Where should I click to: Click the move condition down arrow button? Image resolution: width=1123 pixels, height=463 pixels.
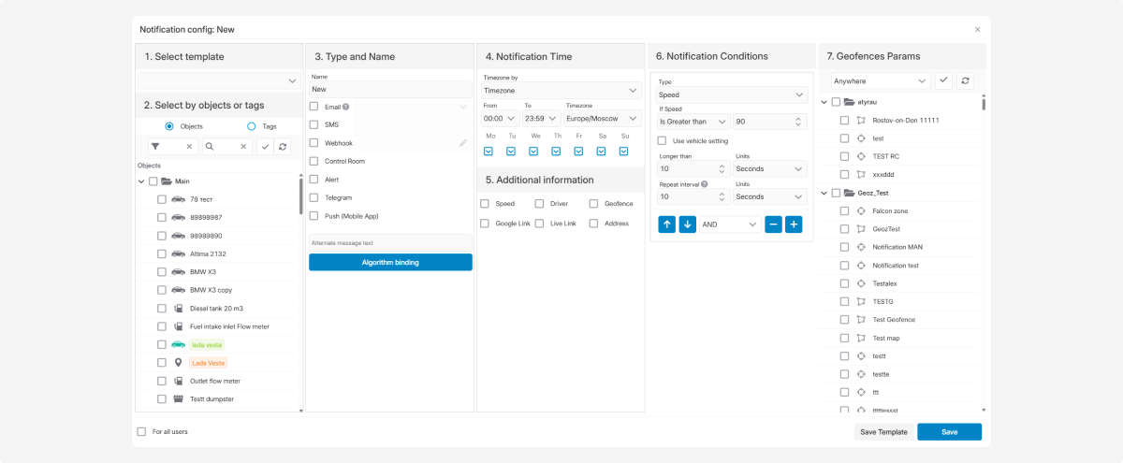[x=687, y=224]
